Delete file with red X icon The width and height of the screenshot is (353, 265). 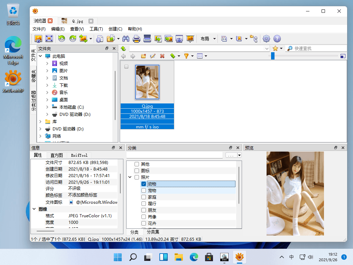[x=162, y=56]
